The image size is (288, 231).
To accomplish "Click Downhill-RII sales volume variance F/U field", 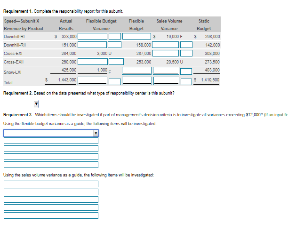I will click(186, 45).
